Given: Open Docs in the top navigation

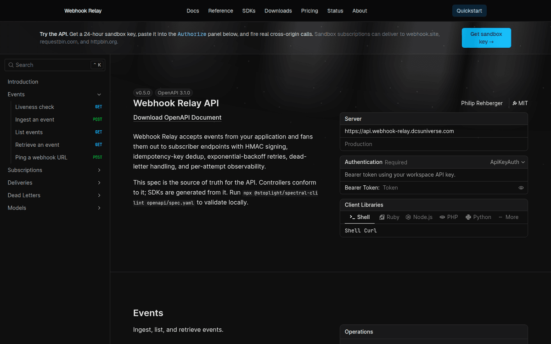Looking at the screenshot, I should point(193,11).
